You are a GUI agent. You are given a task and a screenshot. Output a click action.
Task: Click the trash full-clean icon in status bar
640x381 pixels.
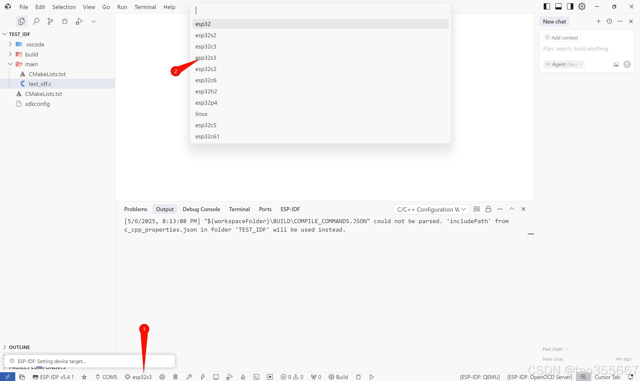coord(175,377)
